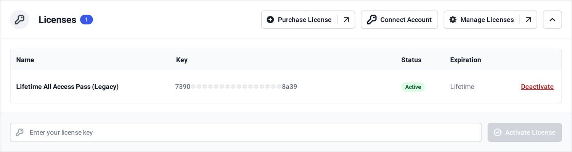Click the gear icon in Manage Licenses
The height and width of the screenshot is (152, 572).
[453, 19]
